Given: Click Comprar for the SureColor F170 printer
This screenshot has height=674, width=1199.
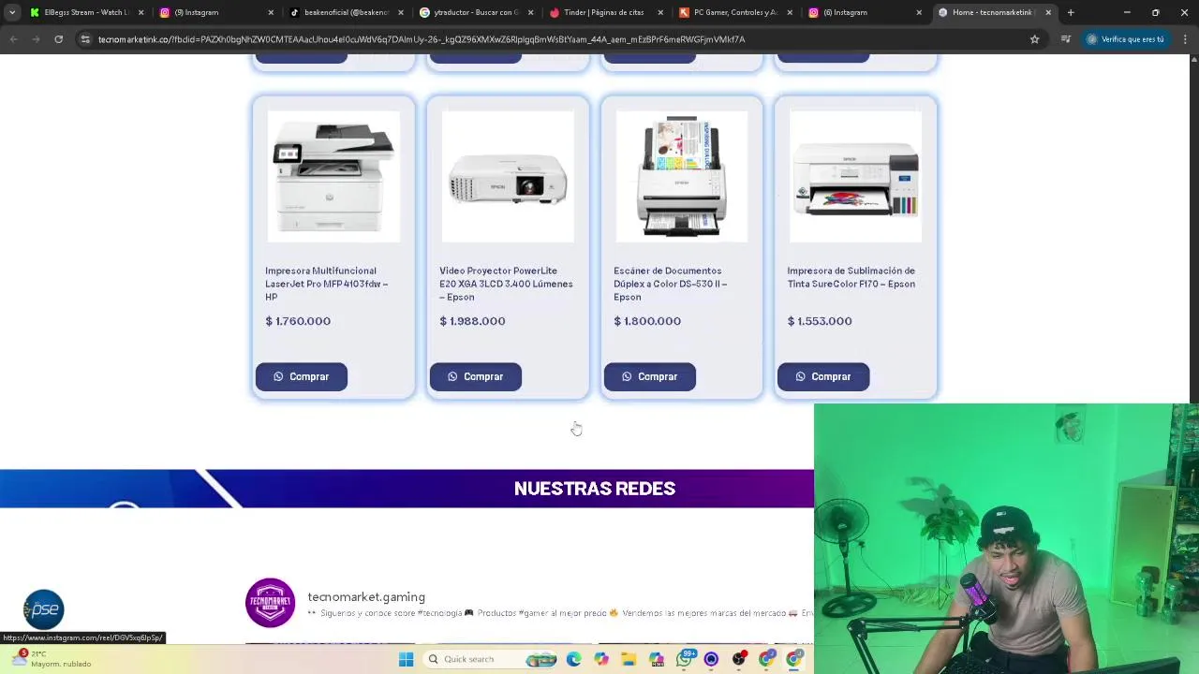Looking at the screenshot, I should [x=823, y=376].
